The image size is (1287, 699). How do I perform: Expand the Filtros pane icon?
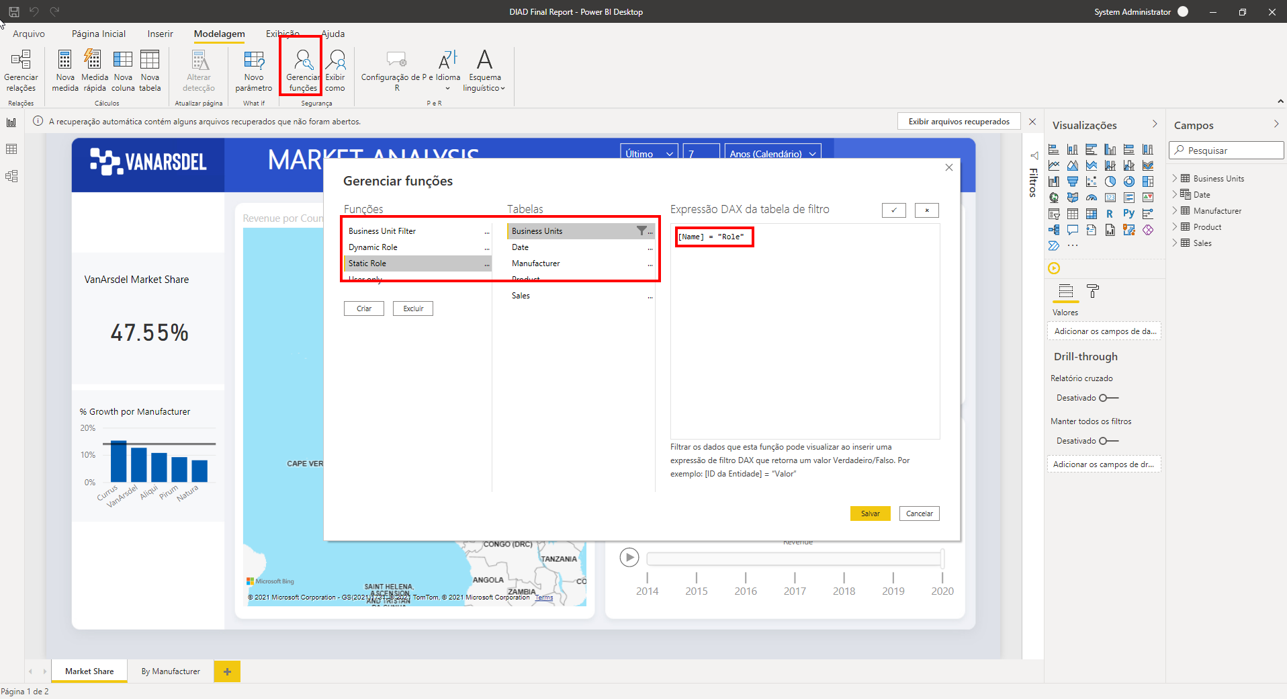click(1034, 155)
